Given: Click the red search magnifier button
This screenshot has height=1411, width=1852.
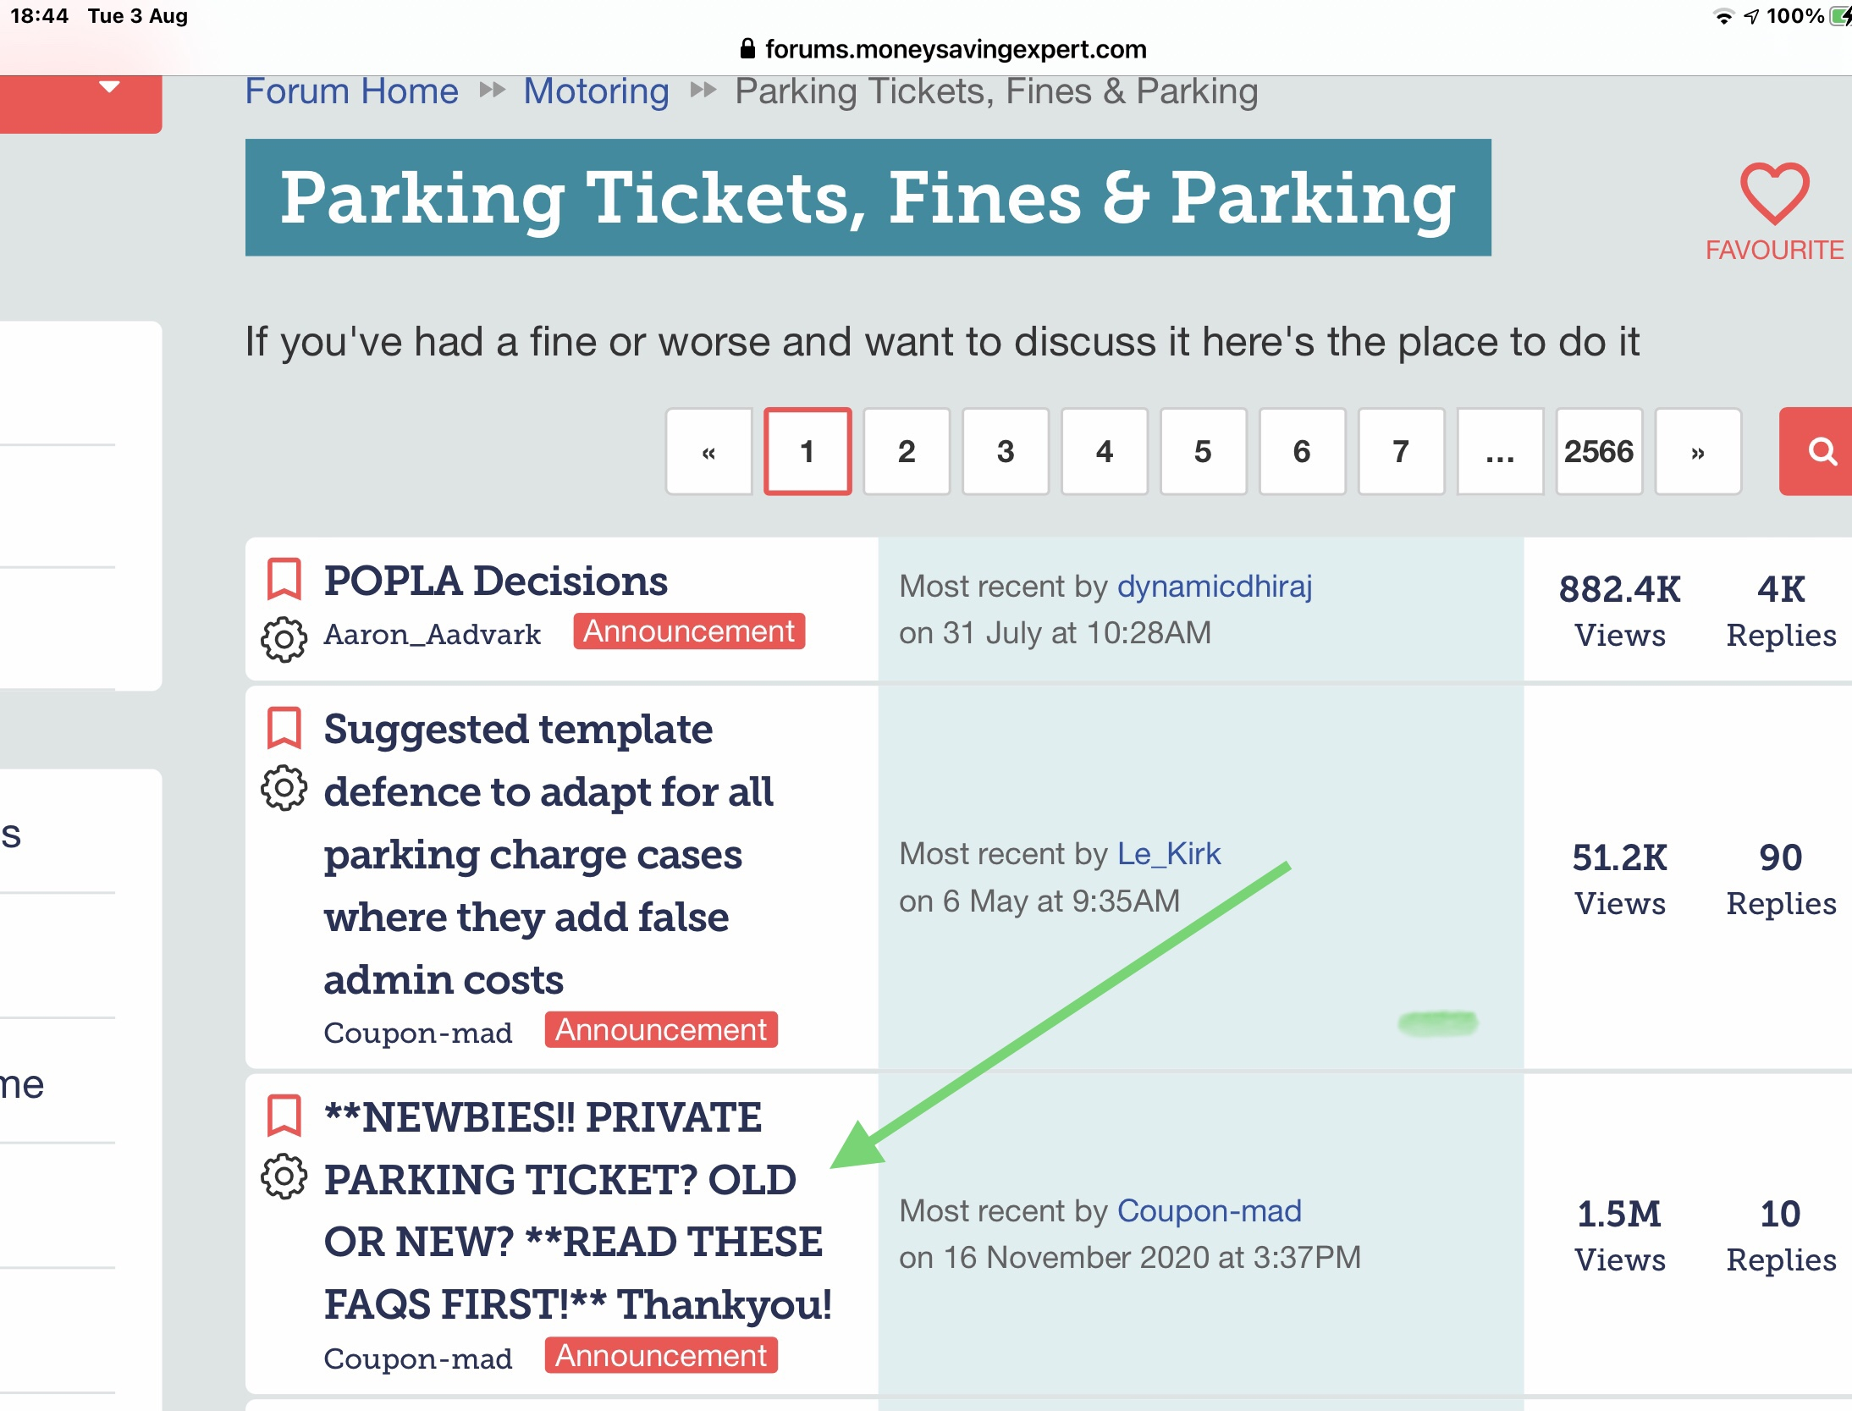Looking at the screenshot, I should pos(1820,451).
